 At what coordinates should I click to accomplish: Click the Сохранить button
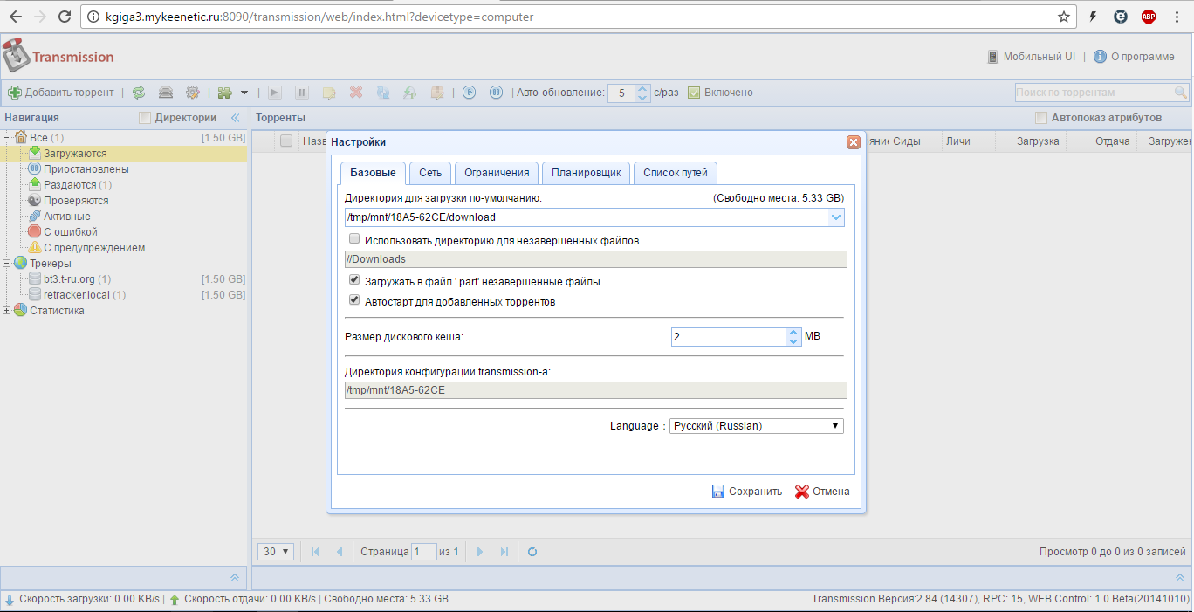(x=747, y=492)
